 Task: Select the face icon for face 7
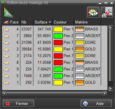click(x=6, y=36)
